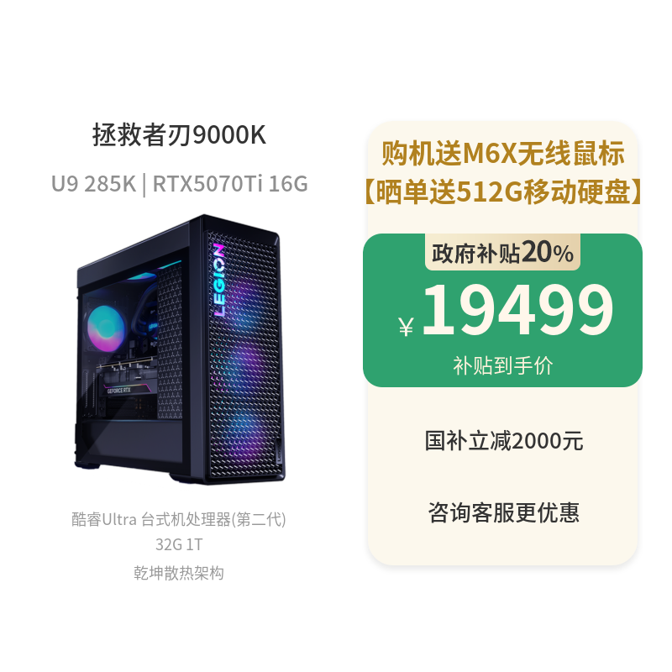Click the 酷睿Ultra 台式机处理器 description line

[179, 519]
